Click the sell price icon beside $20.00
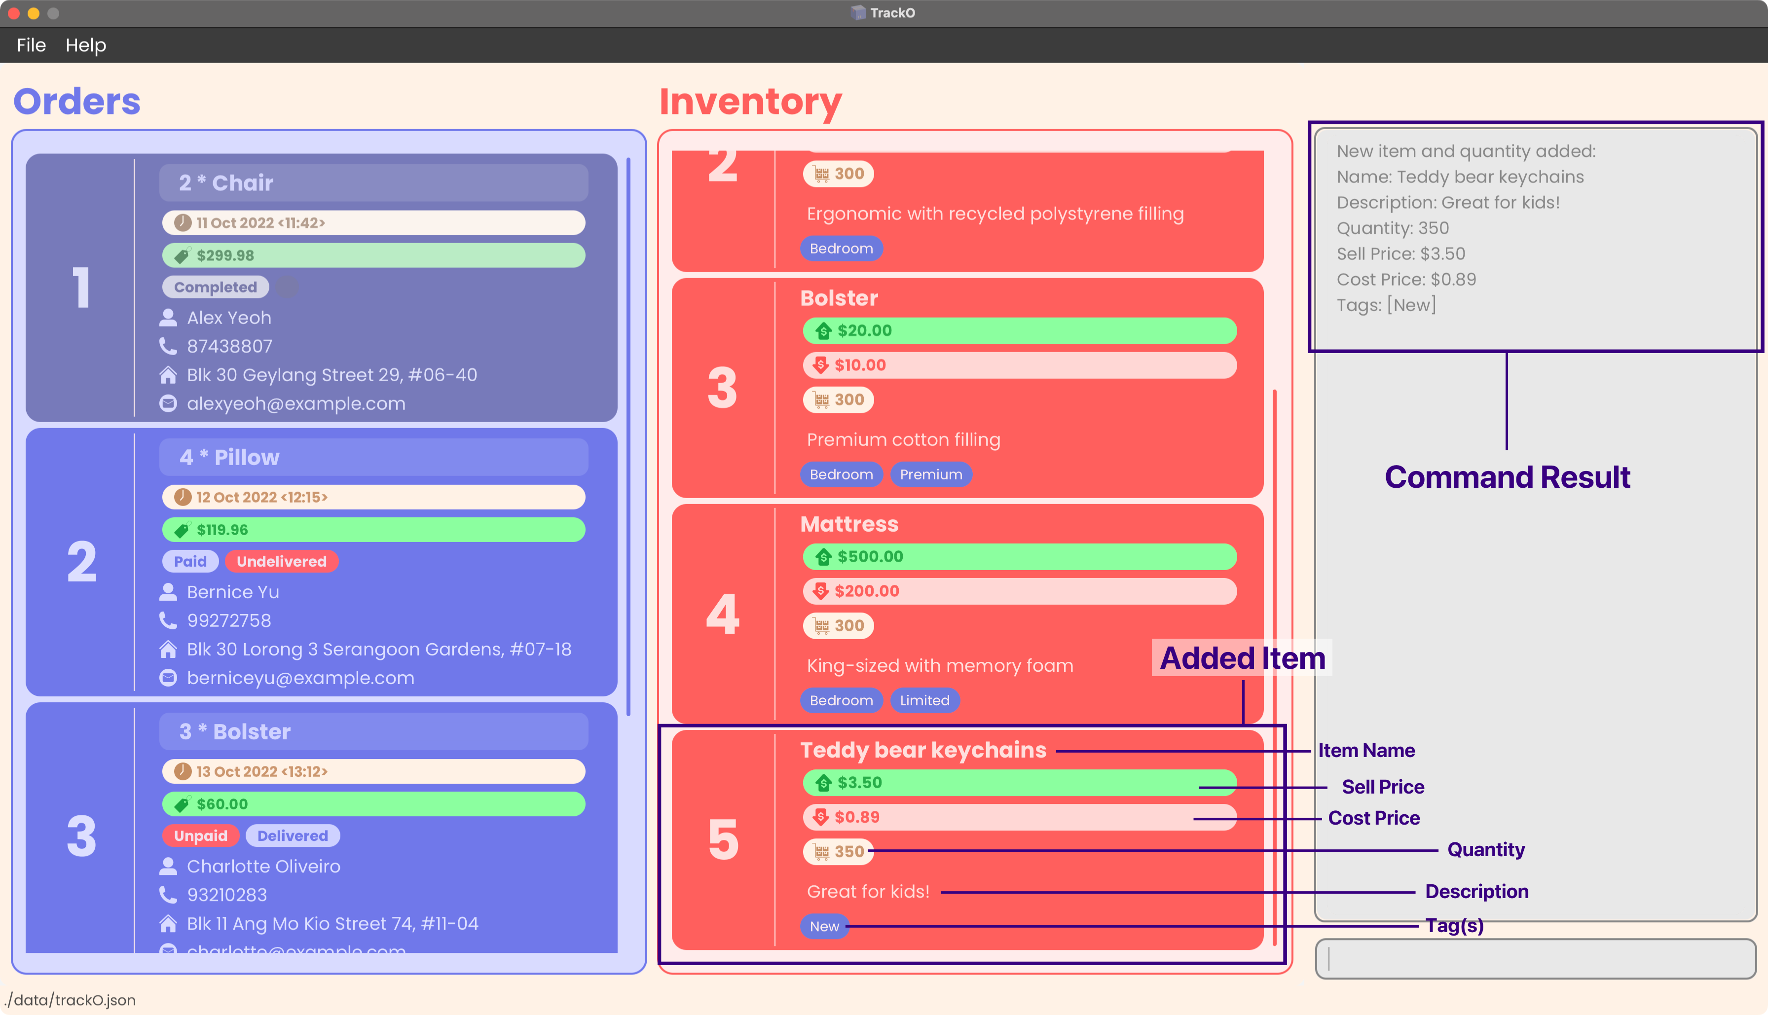Viewport: 1768px width, 1015px height. [823, 330]
